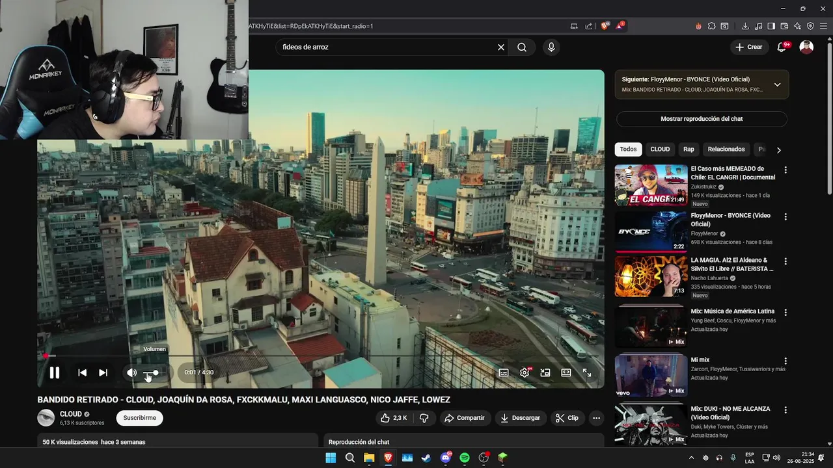Open the Brave VPN shield icon
The width and height of the screenshot is (833, 468).
coord(810,26)
